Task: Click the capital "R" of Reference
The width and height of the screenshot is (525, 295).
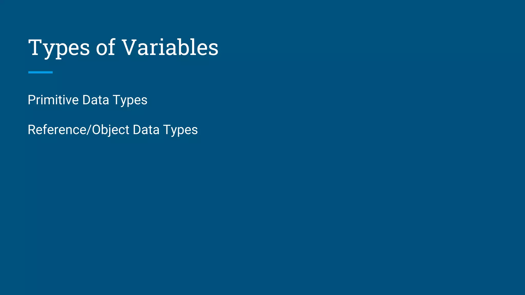Action: pyautogui.click(x=32, y=130)
